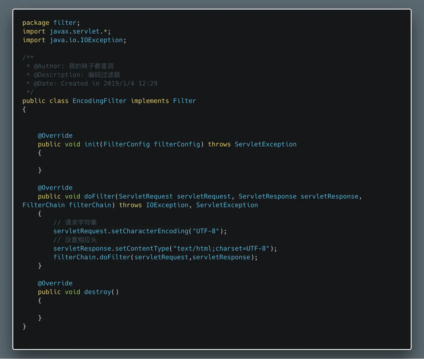Click 'IOException' in the throws clause
This screenshot has width=424, height=359.
pyautogui.click(x=167, y=205)
